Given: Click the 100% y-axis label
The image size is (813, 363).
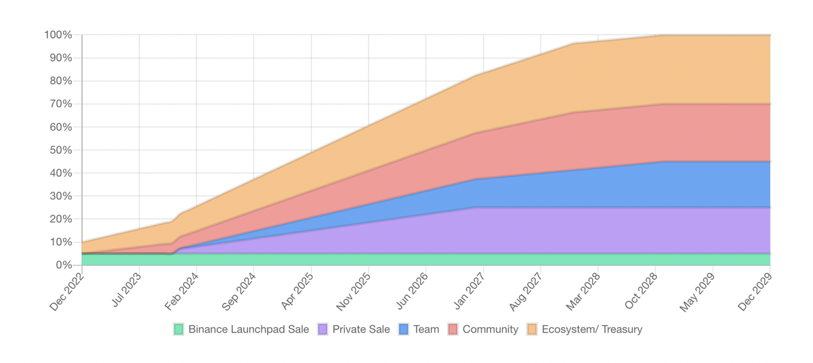Looking at the screenshot, I should click(58, 35).
